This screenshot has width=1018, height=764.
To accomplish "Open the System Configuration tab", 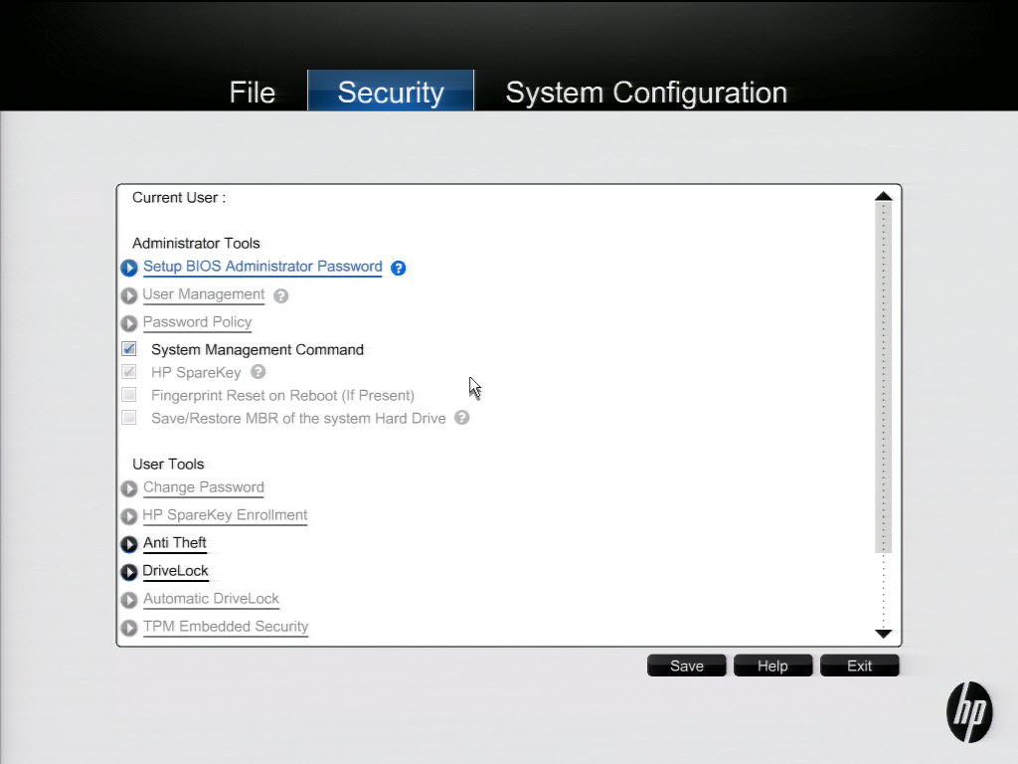I will (x=646, y=93).
